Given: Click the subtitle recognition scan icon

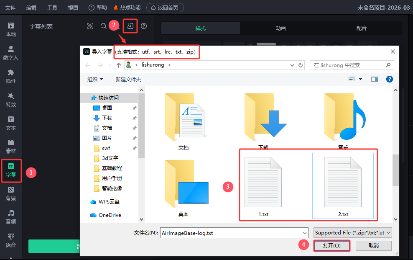Looking at the screenshot, I should [x=90, y=26].
